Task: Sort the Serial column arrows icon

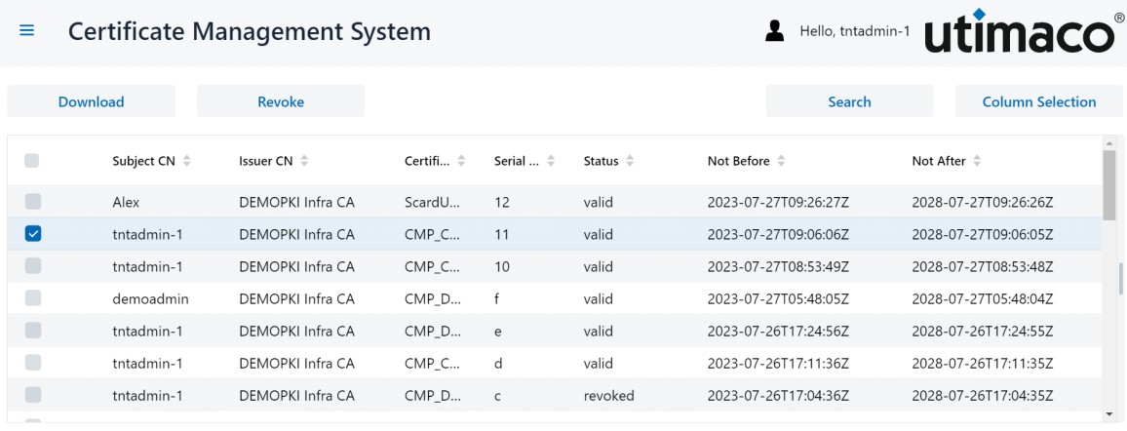Action: point(551,161)
